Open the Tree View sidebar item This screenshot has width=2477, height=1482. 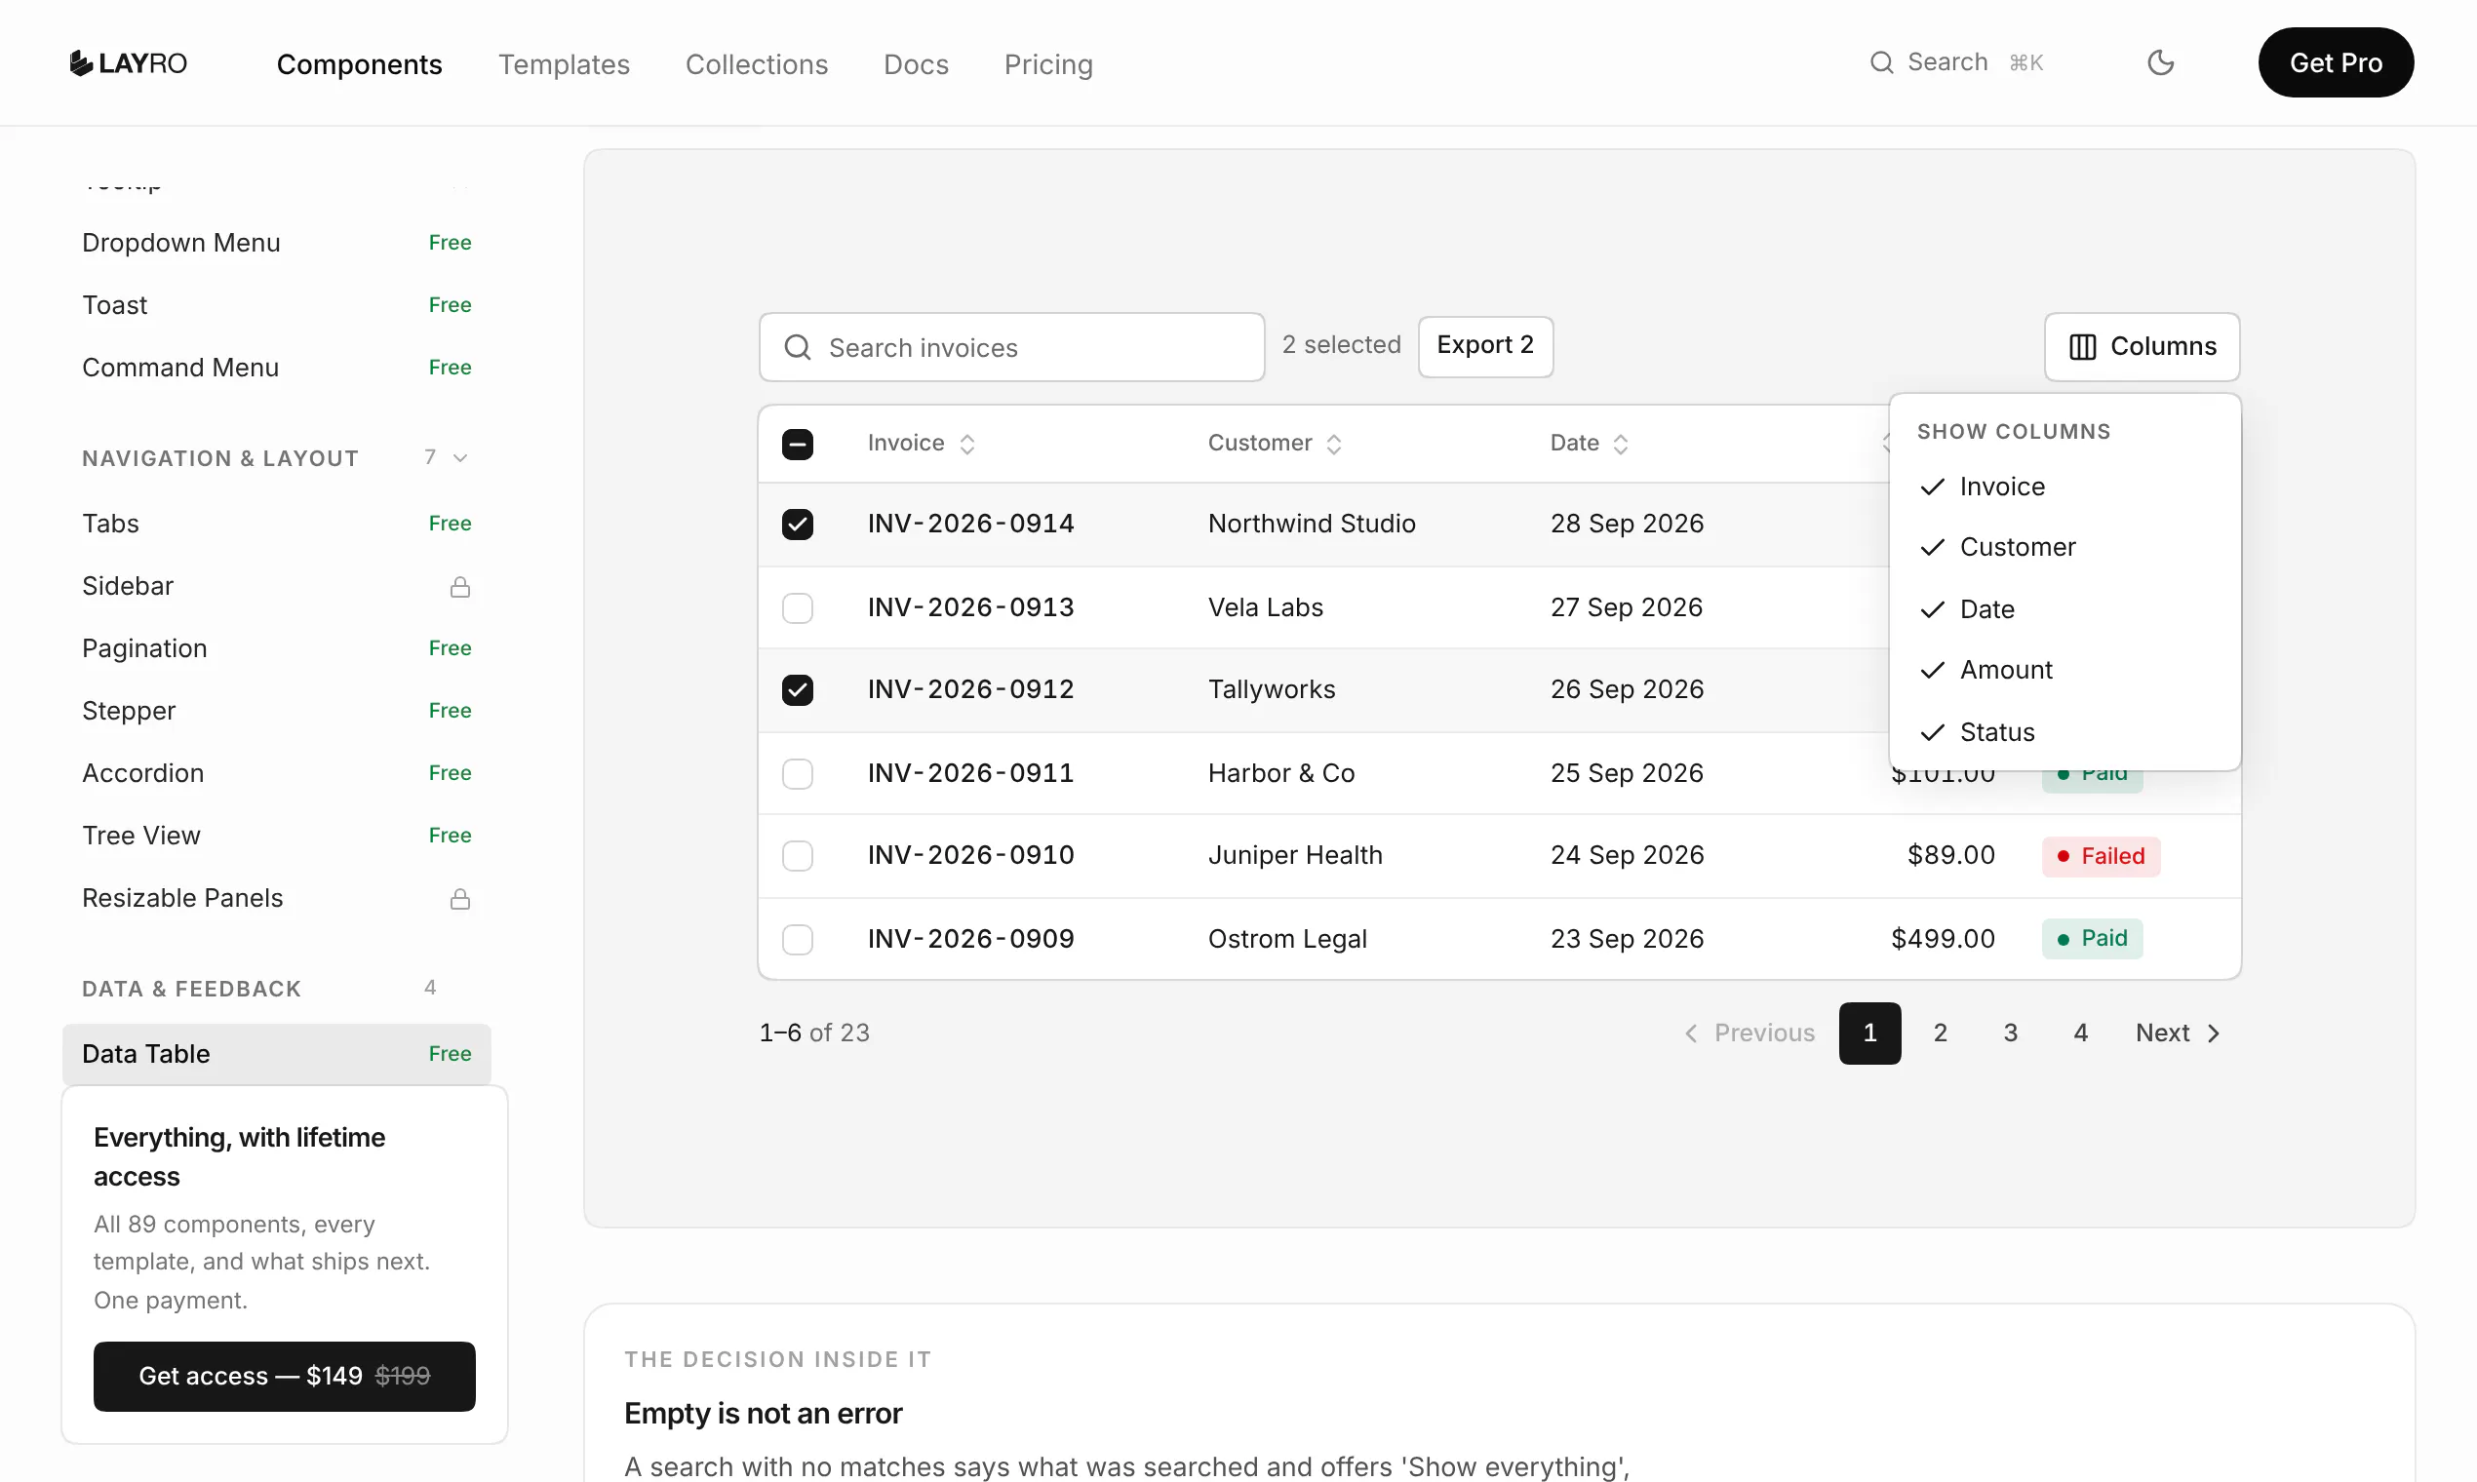click(x=276, y=836)
